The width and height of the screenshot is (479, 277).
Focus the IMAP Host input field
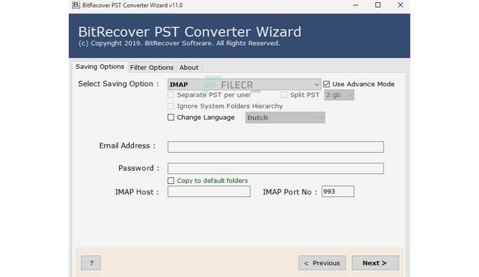(x=209, y=192)
